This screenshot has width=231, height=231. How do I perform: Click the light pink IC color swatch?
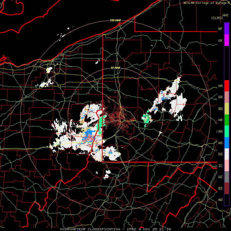227,166
